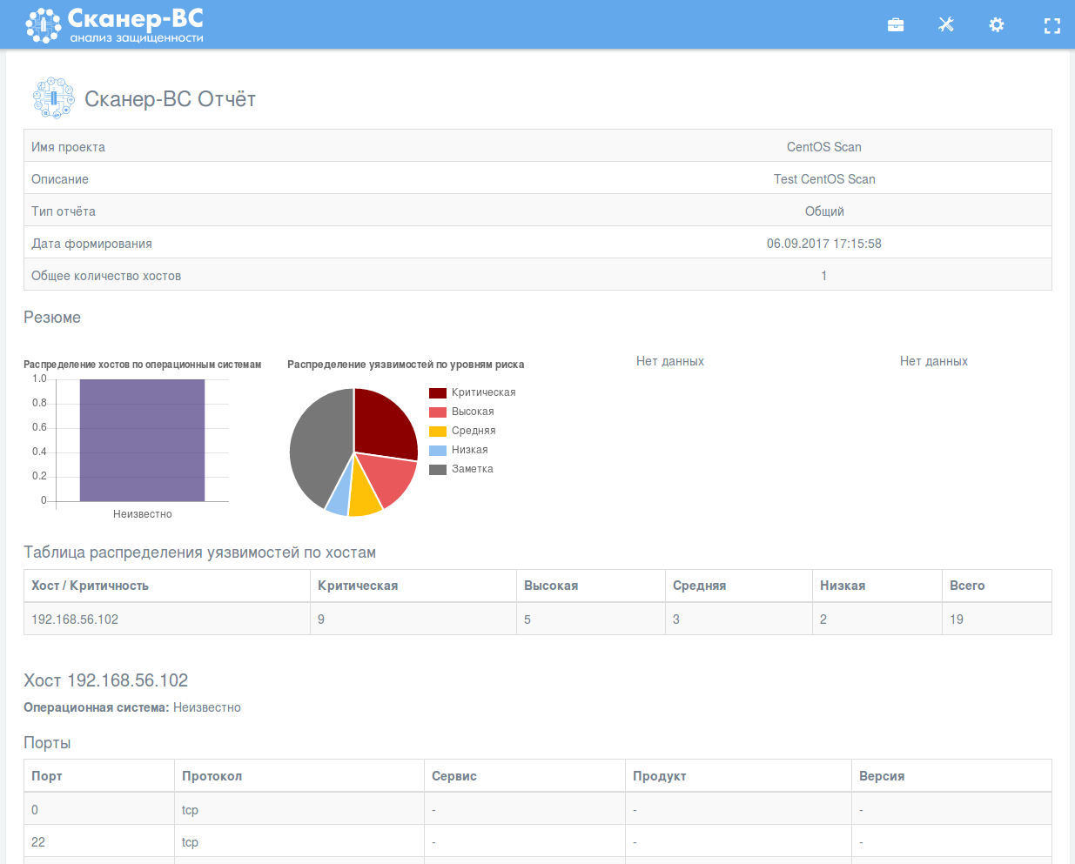Click the Имя проекта row label
The image size is (1075, 864).
(x=68, y=147)
